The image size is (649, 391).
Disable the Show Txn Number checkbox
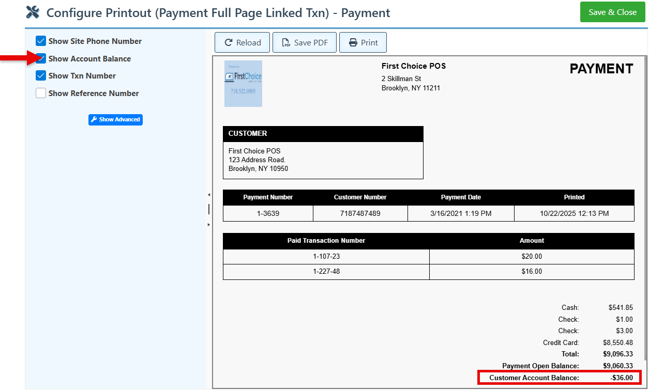pyautogui.click(x=41, y=76)
